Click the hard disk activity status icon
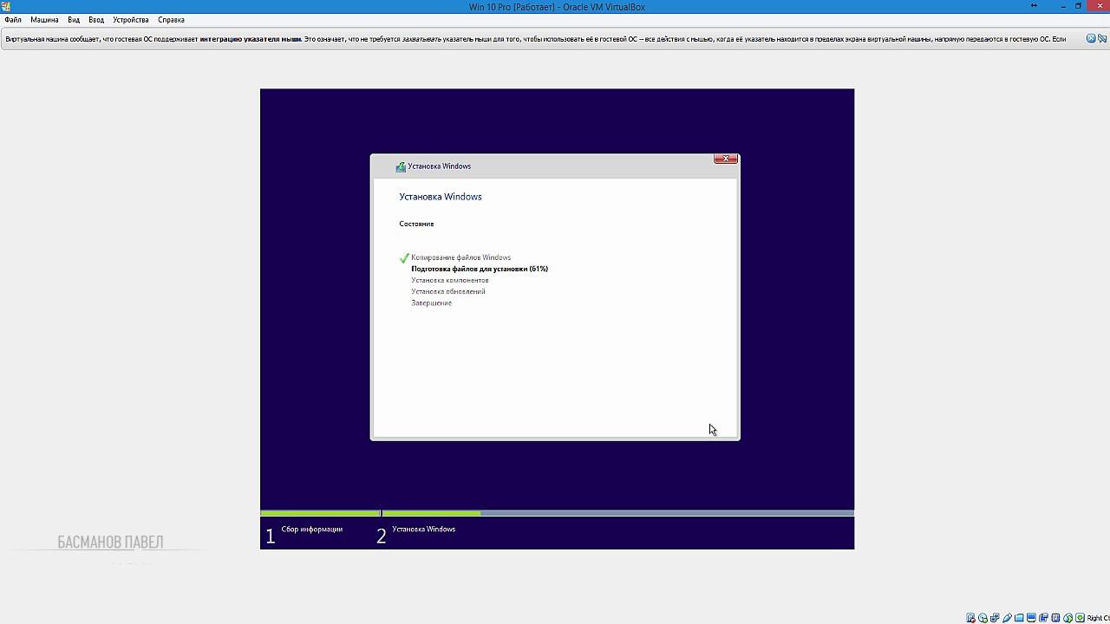This screenshot has height=624, width=1110. [970, 618]
